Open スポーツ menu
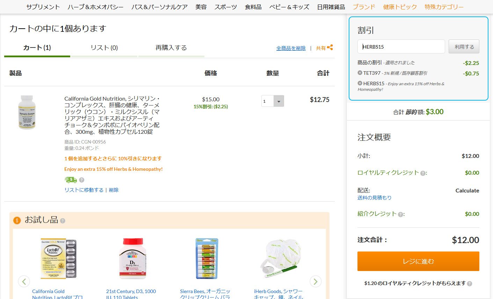The width and height of the screenshot is (493, 299). tap(226, 7)
